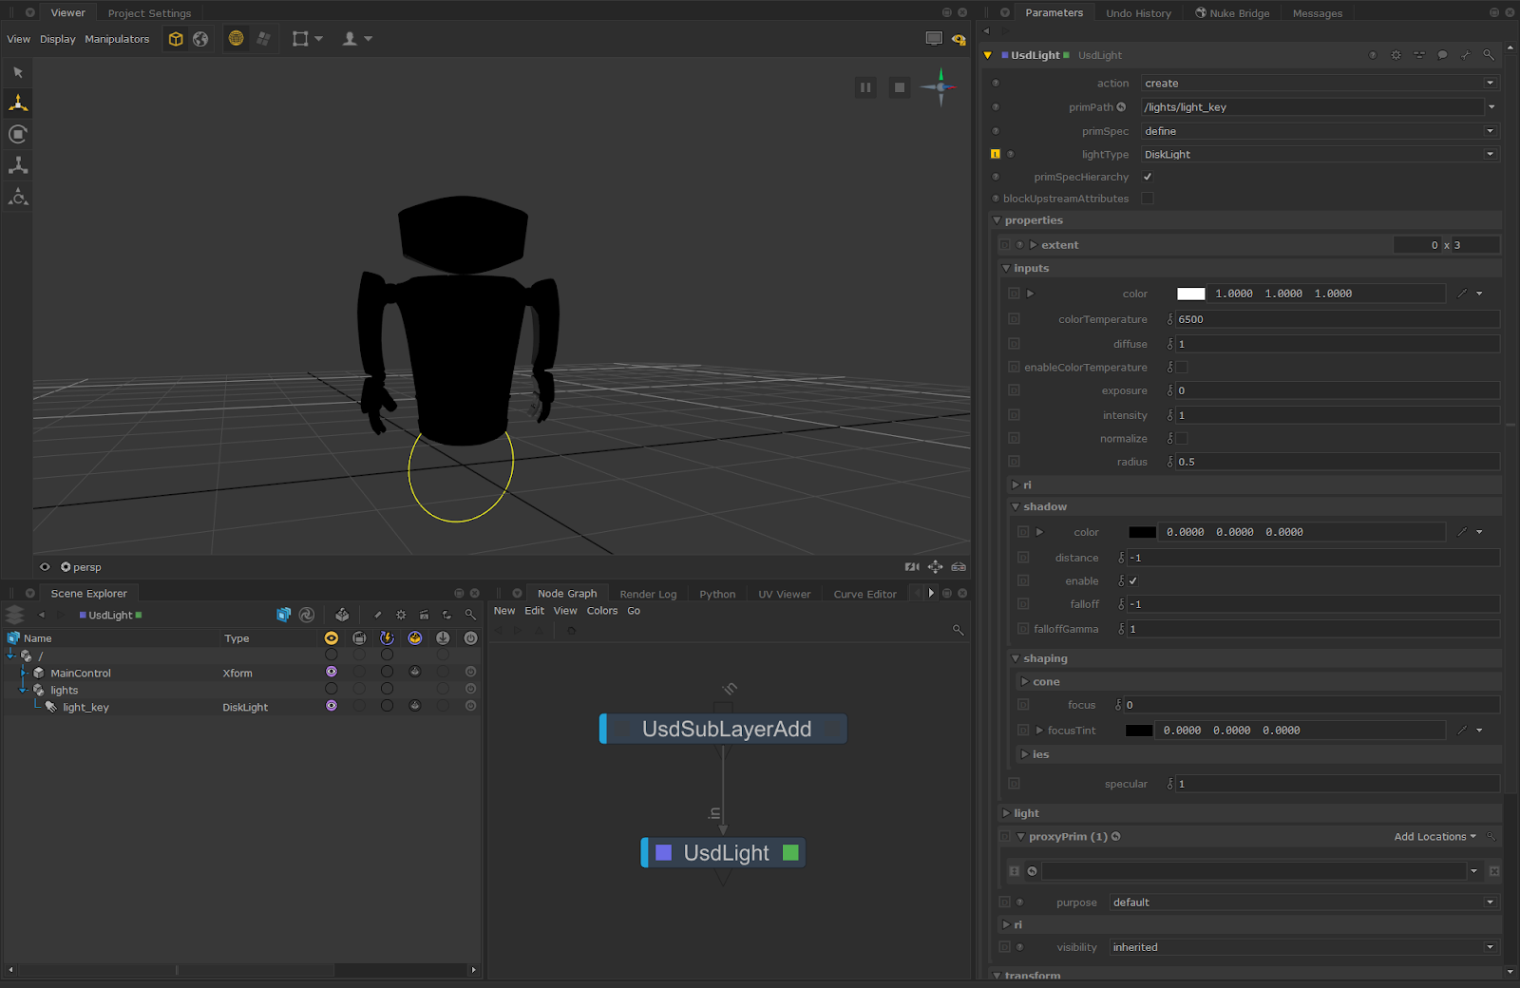This screenshot has width=1520, height=988.
Task: Click the white light color swatch
Action: click(1190, 294)
